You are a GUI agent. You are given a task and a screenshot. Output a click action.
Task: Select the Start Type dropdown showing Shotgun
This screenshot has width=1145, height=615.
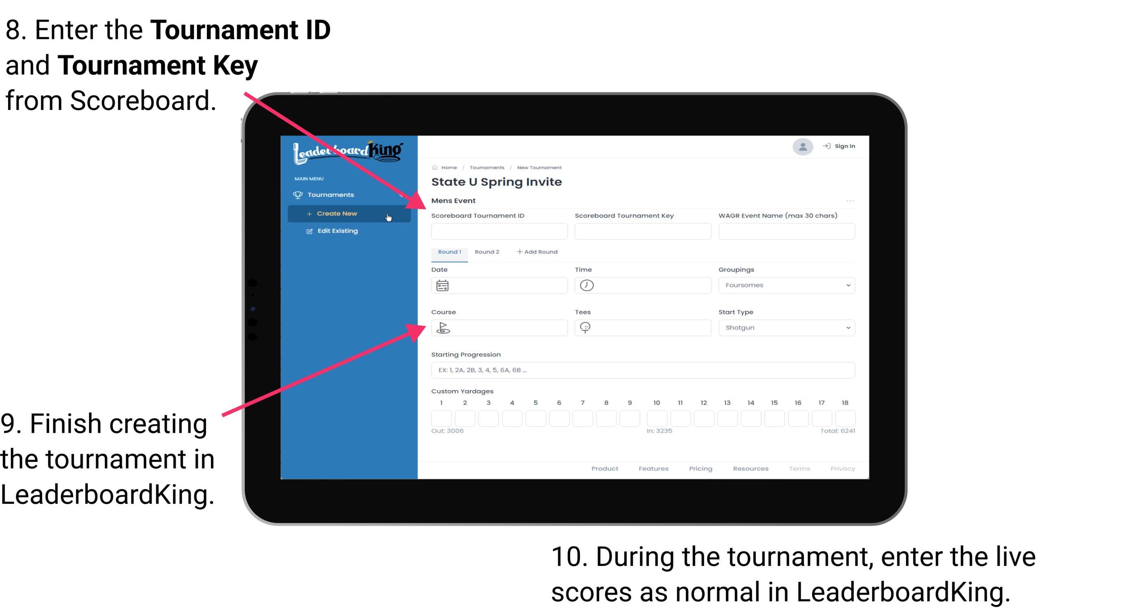(786, 327)
